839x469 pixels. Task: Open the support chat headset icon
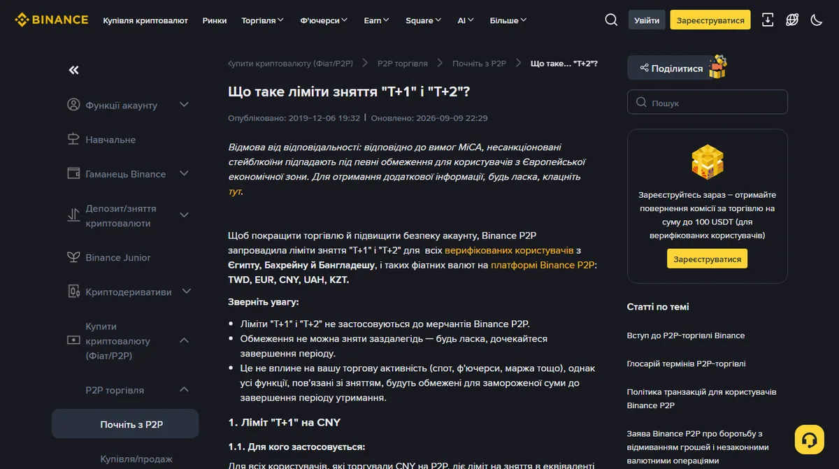(x=809, y=440)
